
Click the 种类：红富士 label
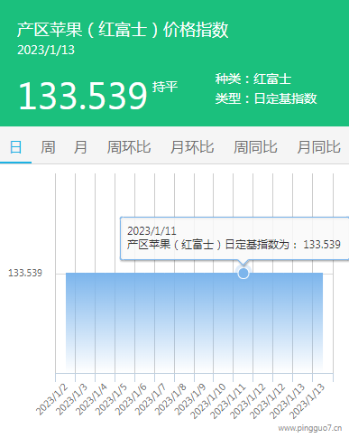point(253,79)
